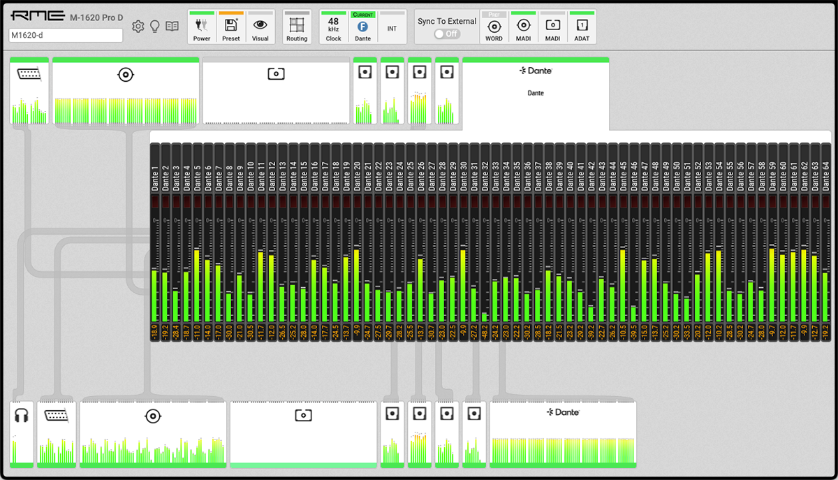
Task: Click the RME logo
Action: pyautogui.click(x=37, y=17)
